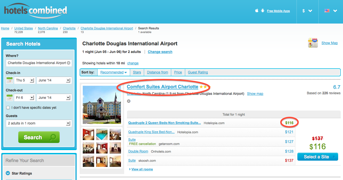Click the Android app icon
Screen dimensions: 343x180
(x=263, y=11)
